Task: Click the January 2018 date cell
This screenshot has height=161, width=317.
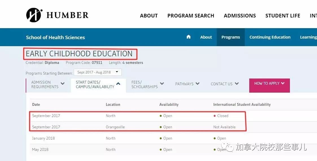Action: (43, 138)
